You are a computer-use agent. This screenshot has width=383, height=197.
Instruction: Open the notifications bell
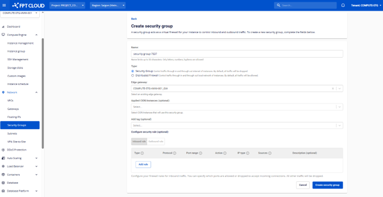[343, 6]
